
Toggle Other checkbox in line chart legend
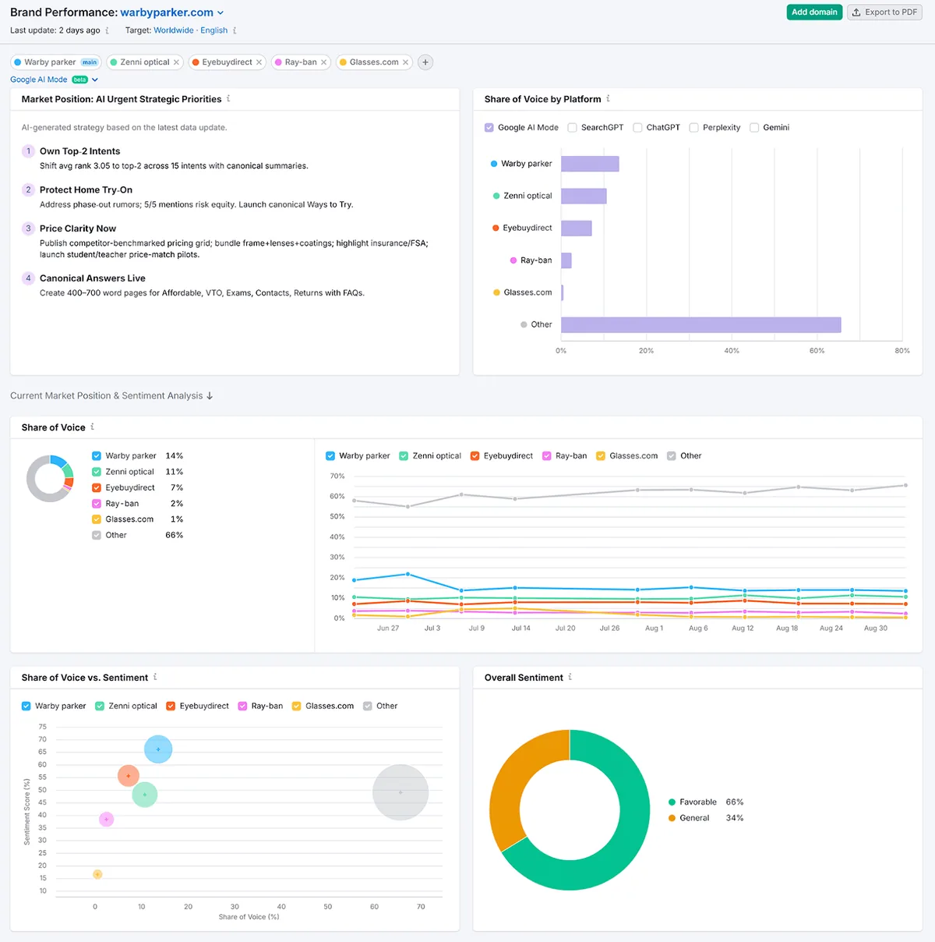click(x=672, y=456)
